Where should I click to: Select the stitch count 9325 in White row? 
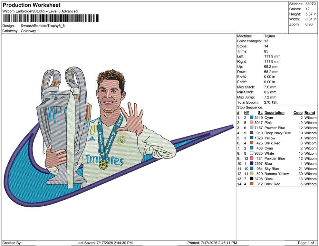tap(258, 153)
